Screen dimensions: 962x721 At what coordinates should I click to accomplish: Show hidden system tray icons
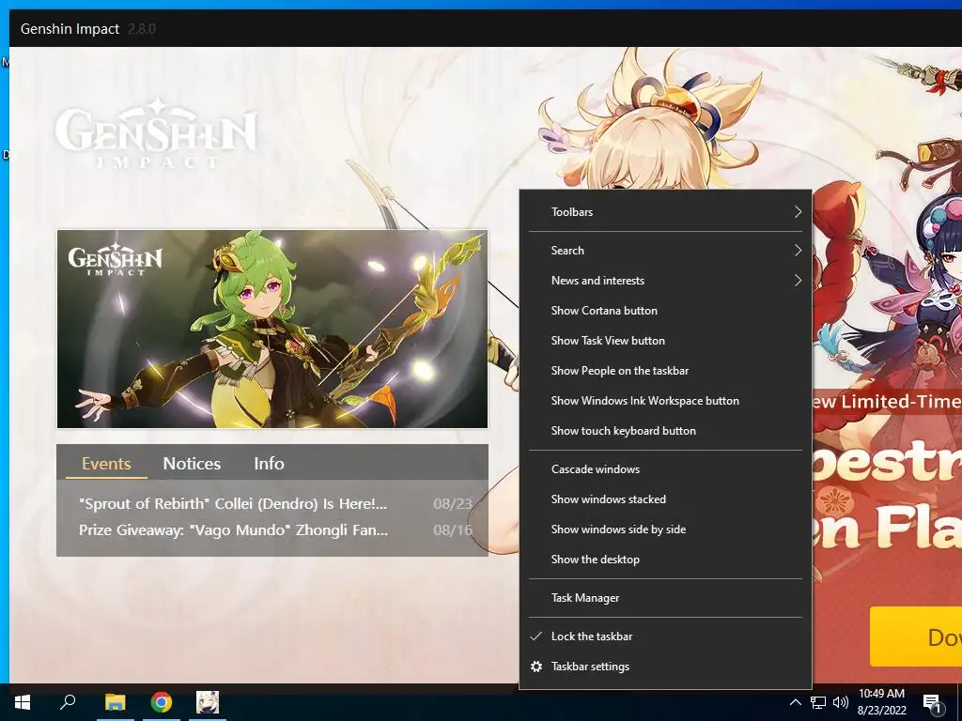(x=795, y=702)
